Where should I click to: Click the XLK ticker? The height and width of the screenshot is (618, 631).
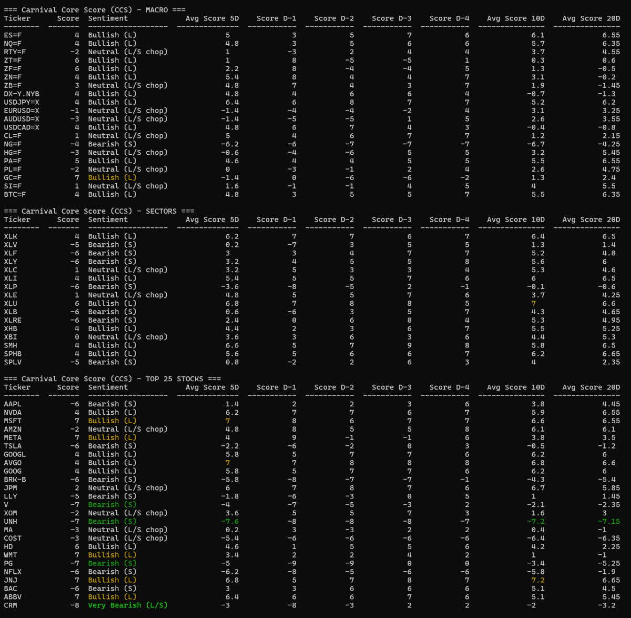(x=11, y=237)
